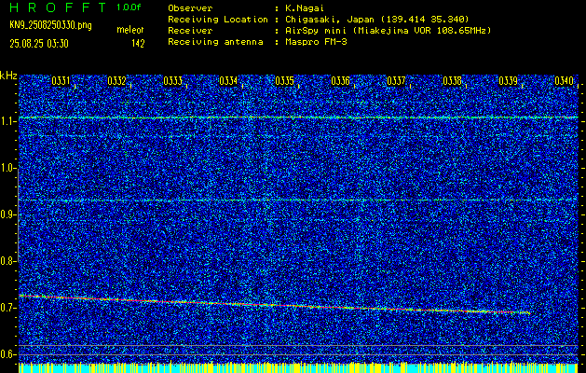The image size is (586, 373).
Task: Click the 1.1 frequency axis label
Action: [x=7, y=121]
